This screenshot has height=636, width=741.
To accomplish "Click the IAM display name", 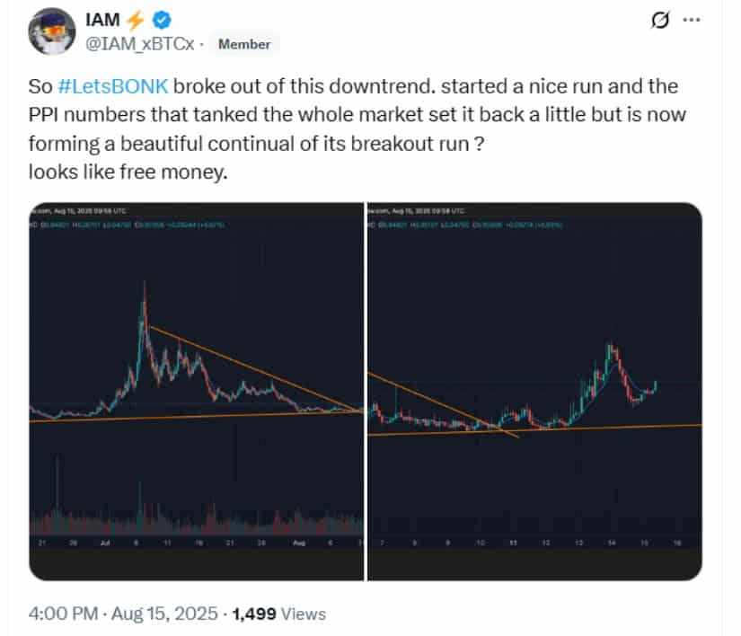I will tap(102, 20).
